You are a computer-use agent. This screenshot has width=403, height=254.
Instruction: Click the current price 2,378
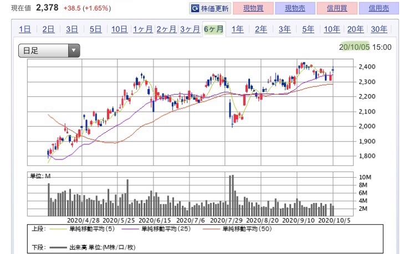47,8
